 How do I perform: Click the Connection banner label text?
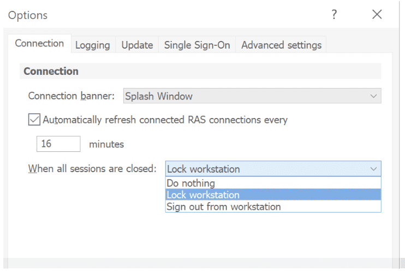point(72,96)
